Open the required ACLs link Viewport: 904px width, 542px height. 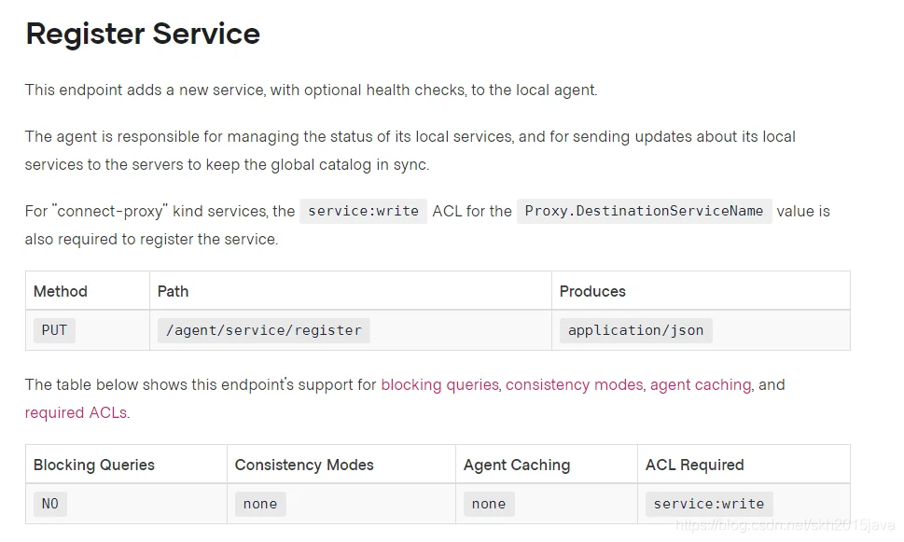(76, 412)
